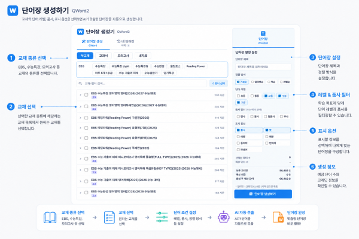Expand the row with 208 지문
The width and height of the screenshot is (359, 239).
coord(80,94)
